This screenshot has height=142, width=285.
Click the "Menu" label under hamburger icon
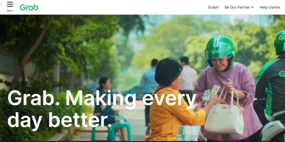click(x=10, y=11)
